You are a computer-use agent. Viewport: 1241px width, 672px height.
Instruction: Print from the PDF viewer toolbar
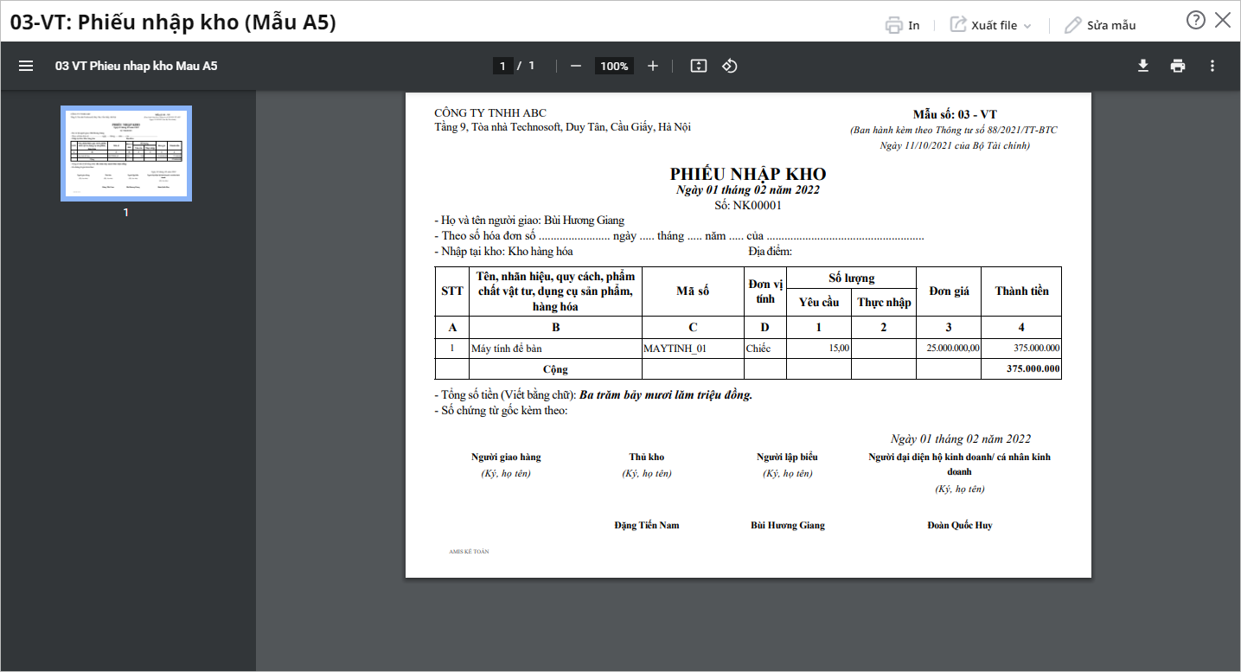[x=1178, y=66]
